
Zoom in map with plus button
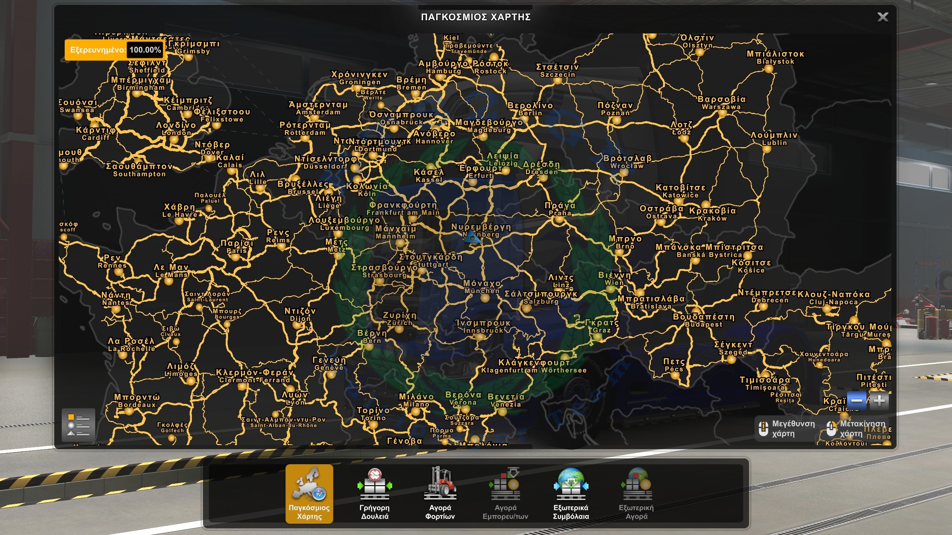click(x=879, y=401)
